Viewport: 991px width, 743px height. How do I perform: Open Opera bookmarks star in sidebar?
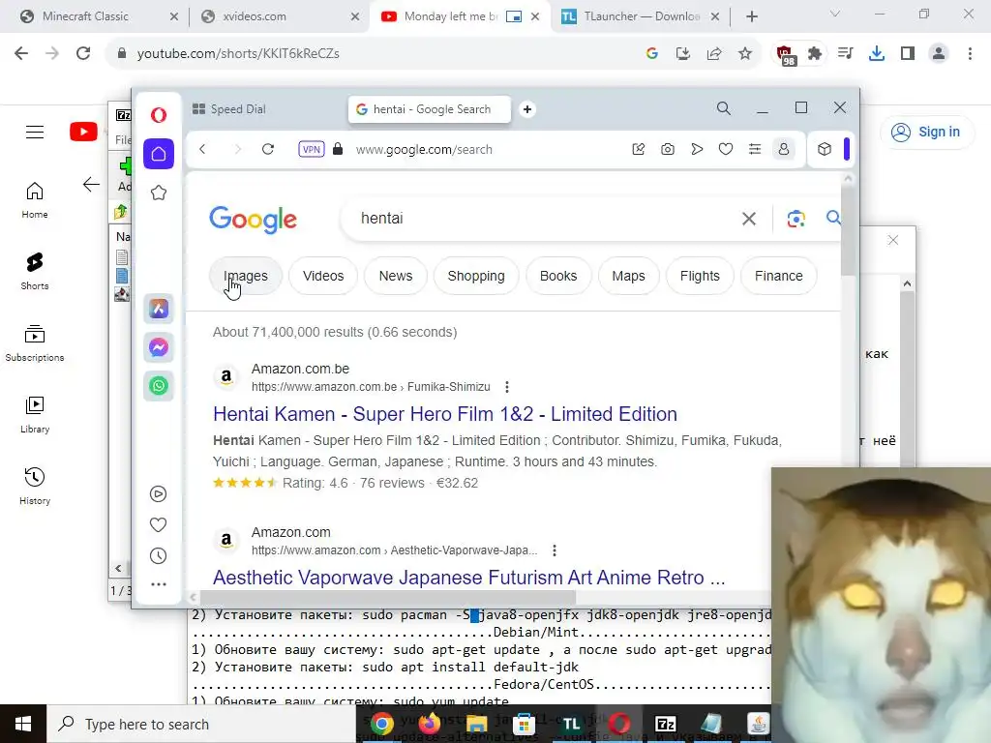coord(159,193)
